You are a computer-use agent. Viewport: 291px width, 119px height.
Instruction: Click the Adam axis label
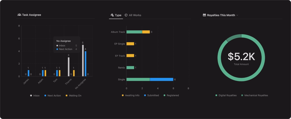pos(41,81)
